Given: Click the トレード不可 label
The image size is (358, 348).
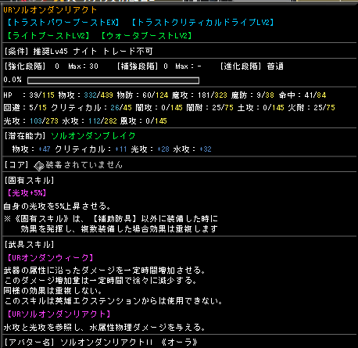Looking at the screenshot, I should [x=127, y=52].
